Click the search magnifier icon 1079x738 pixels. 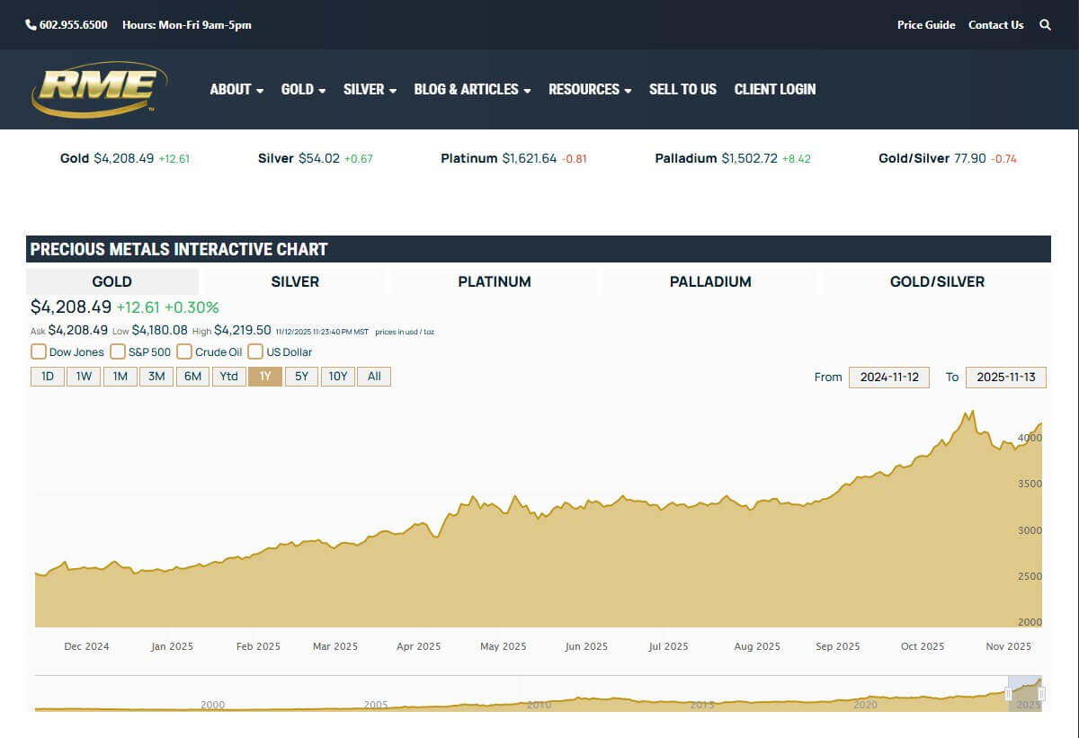click(x=1045, y=25)
